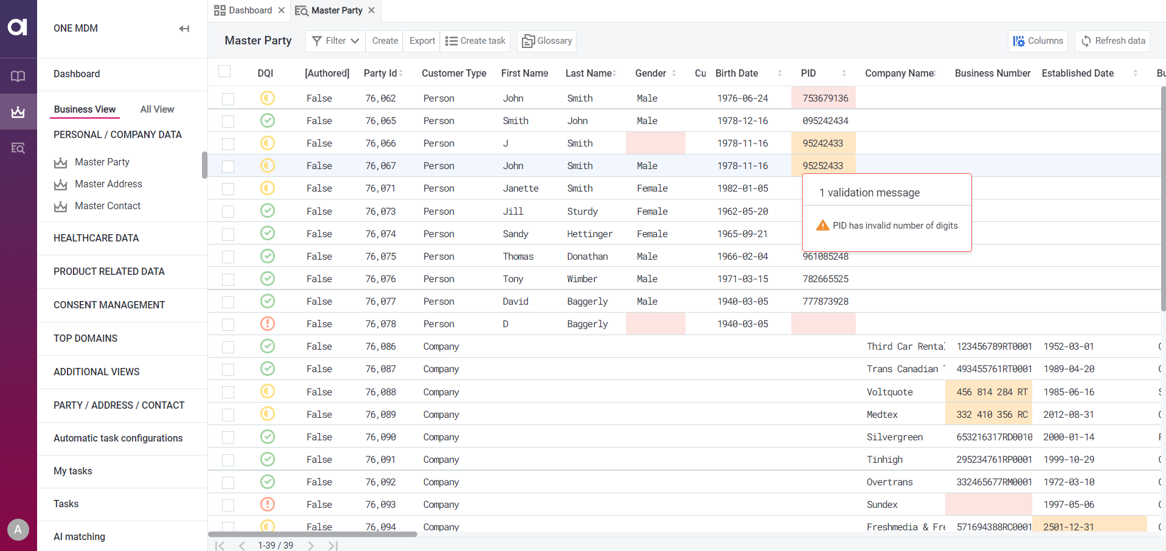The height and width of the screenshot is (551, 1166).
Task: Open the Birth Date column options
Action: pyautogui.click(x=780, y=73)
